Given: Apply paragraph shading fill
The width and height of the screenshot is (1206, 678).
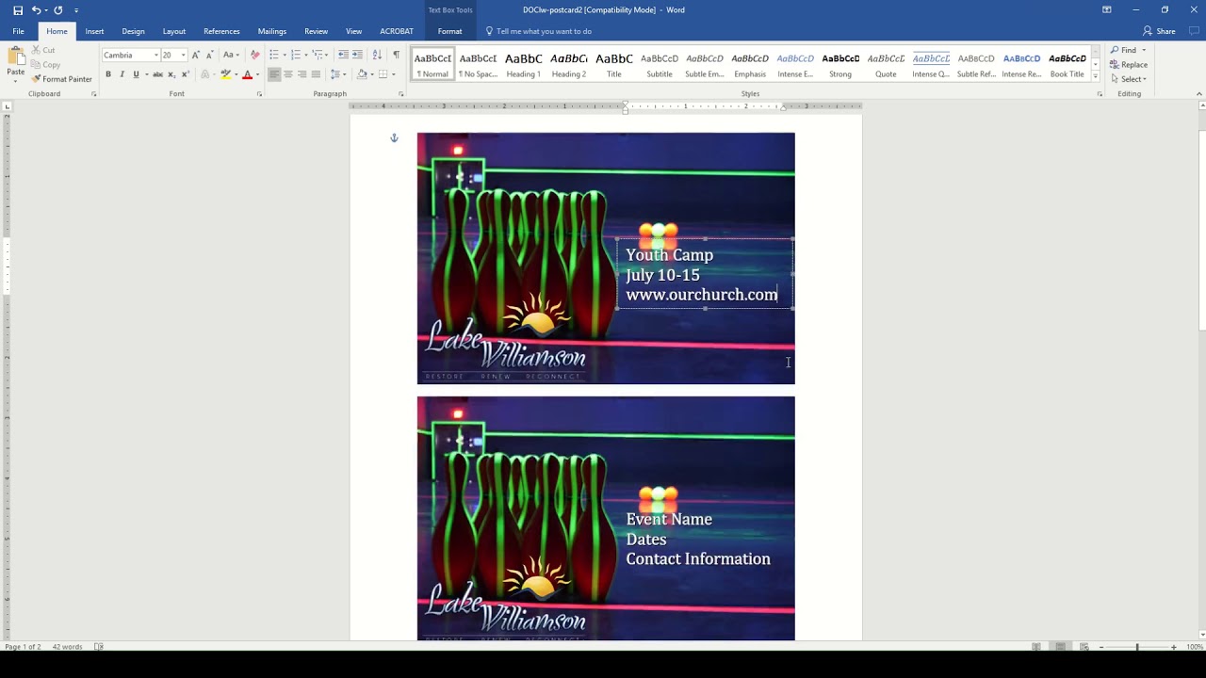Looking at the screenshot, I should (362, 74).
